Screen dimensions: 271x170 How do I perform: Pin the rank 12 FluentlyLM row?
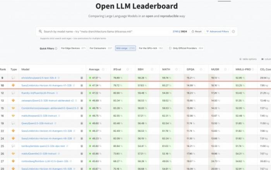pos(82,93)
